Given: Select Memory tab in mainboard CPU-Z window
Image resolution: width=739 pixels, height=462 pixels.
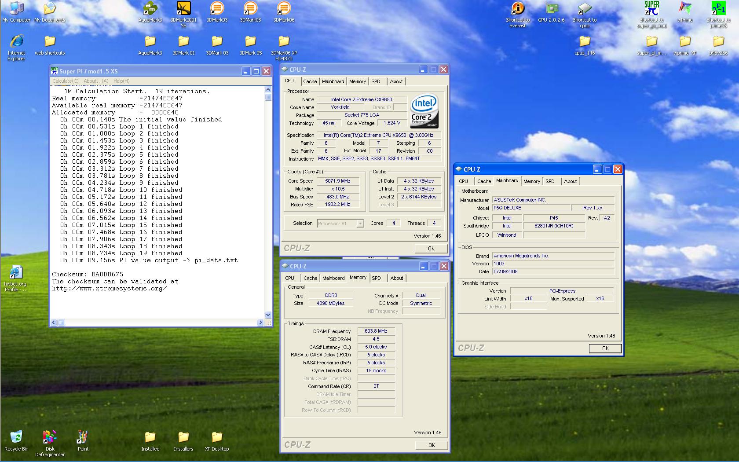Looking at the screenshot, I should point(532,181).
